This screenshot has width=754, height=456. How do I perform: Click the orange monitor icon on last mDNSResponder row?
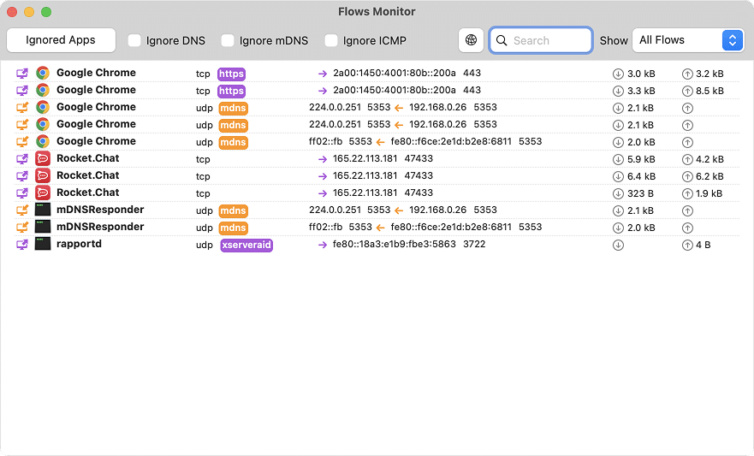22,228
